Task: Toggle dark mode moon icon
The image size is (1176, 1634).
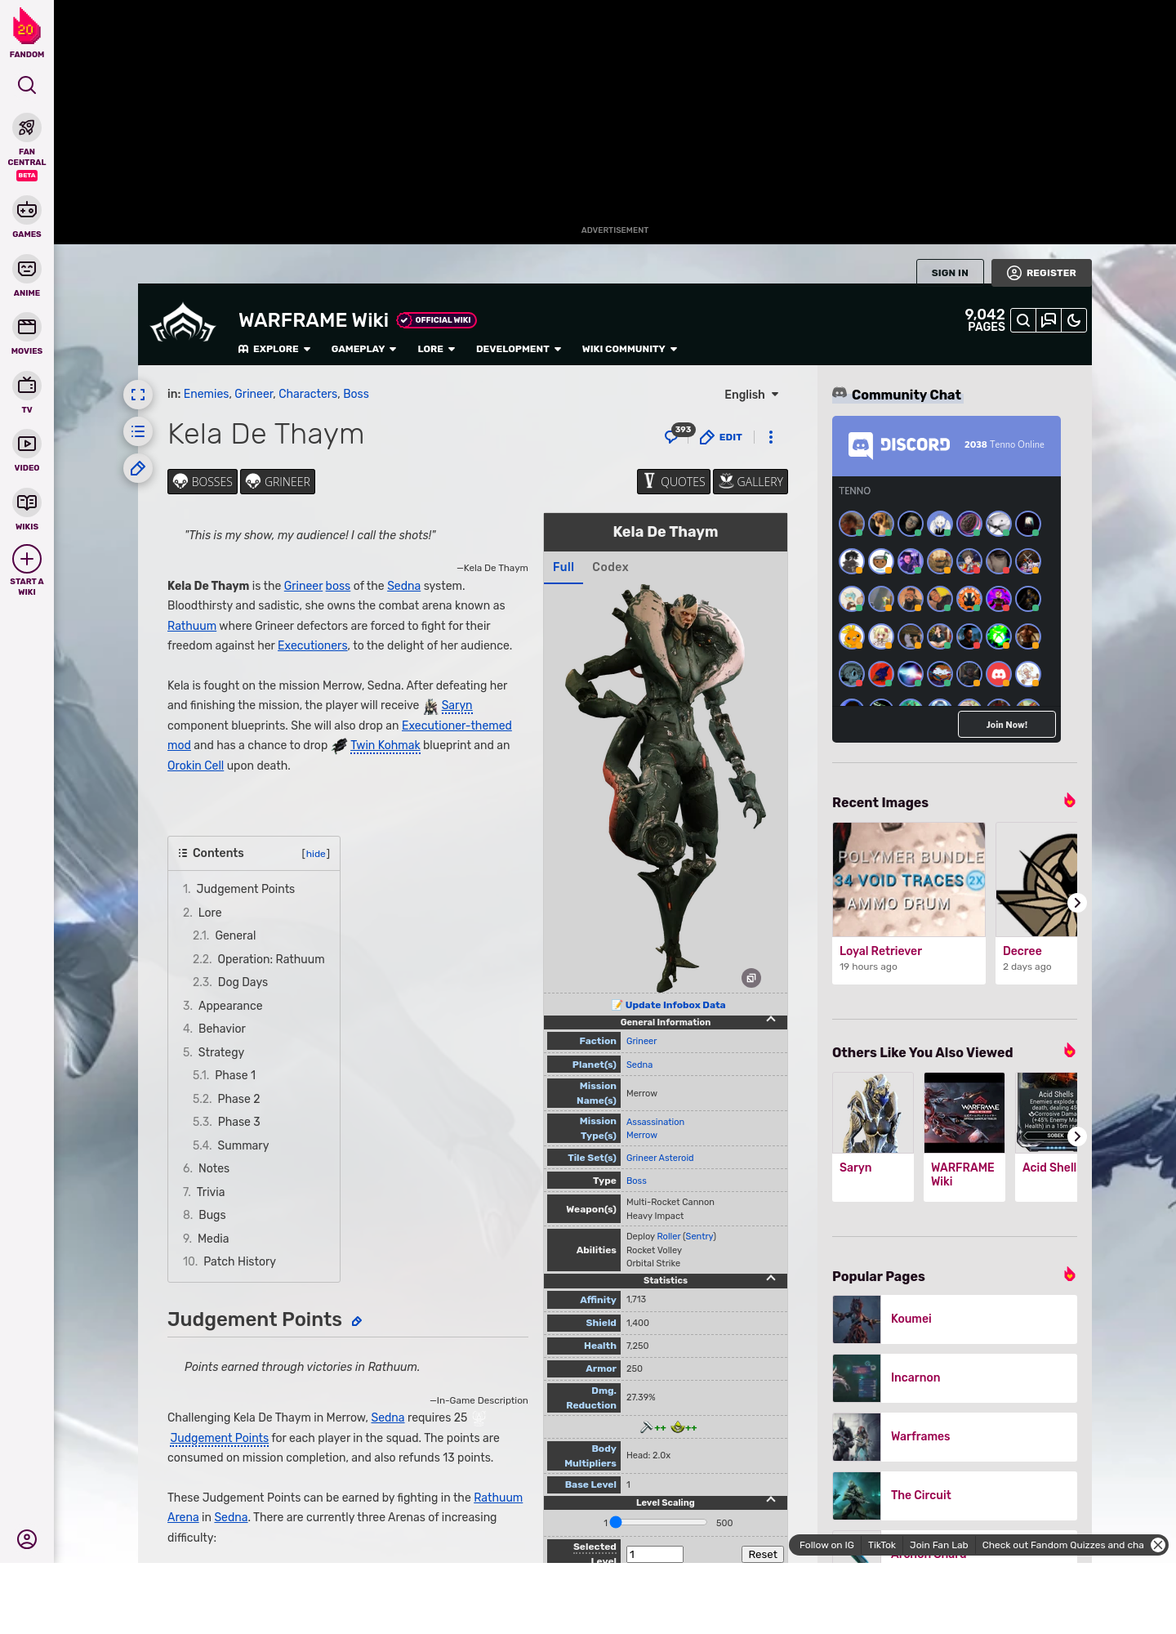Action: click(1074, 320)
